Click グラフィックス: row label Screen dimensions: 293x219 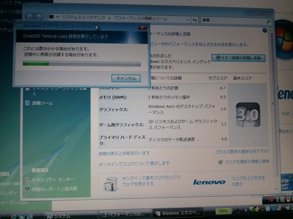(x=114, y=109)
